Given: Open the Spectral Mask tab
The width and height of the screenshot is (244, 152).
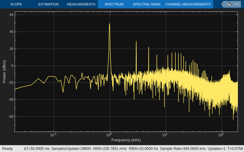Looking at the screenshot, I should (146, 4).
